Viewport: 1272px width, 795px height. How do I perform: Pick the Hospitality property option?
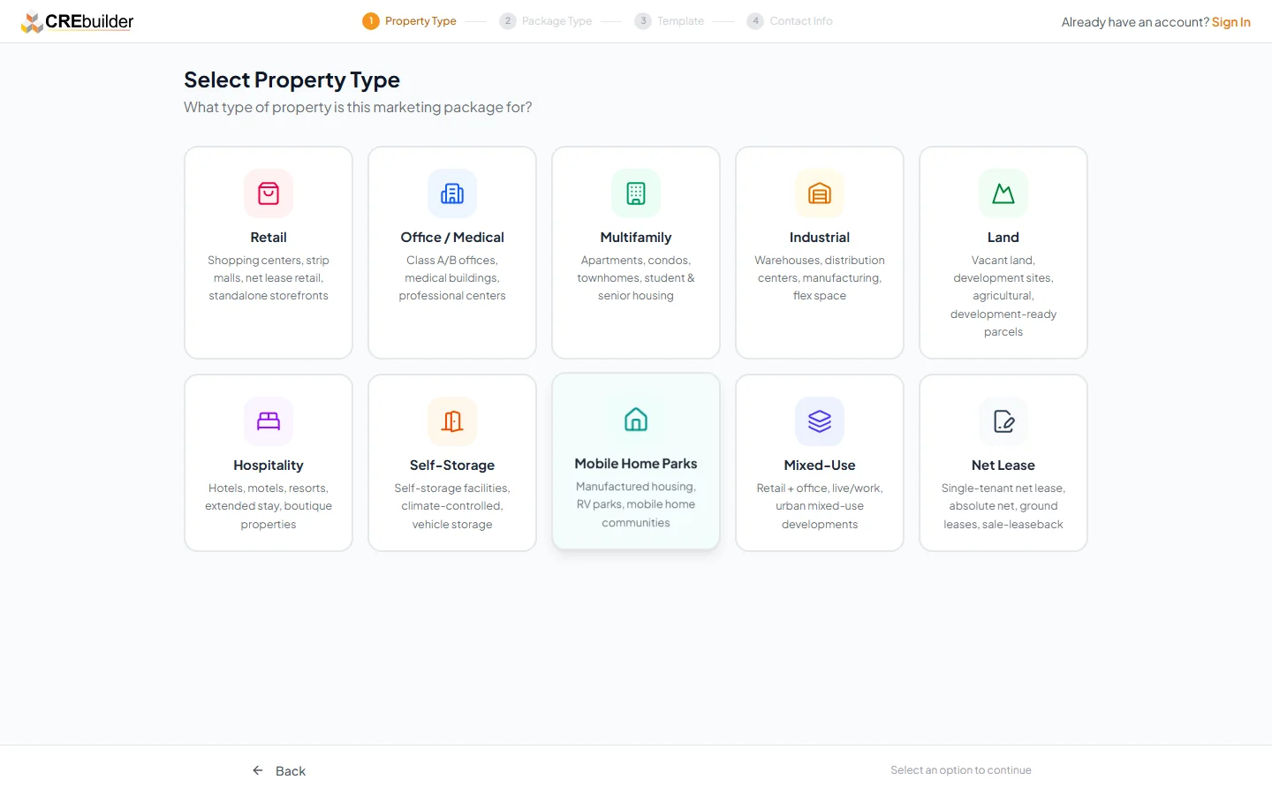pos(269,461)
